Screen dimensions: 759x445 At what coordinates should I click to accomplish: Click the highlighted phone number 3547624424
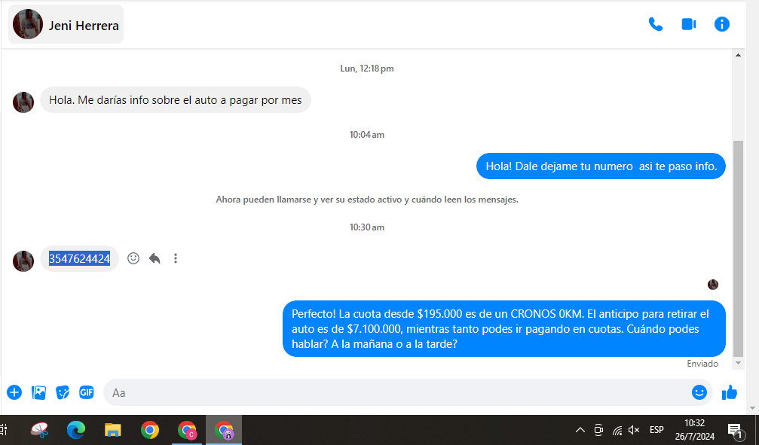point(79,259)
